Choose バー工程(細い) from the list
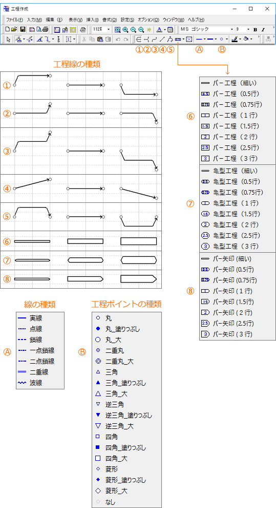This screenshot has width=276, height=508. [230, 83]
